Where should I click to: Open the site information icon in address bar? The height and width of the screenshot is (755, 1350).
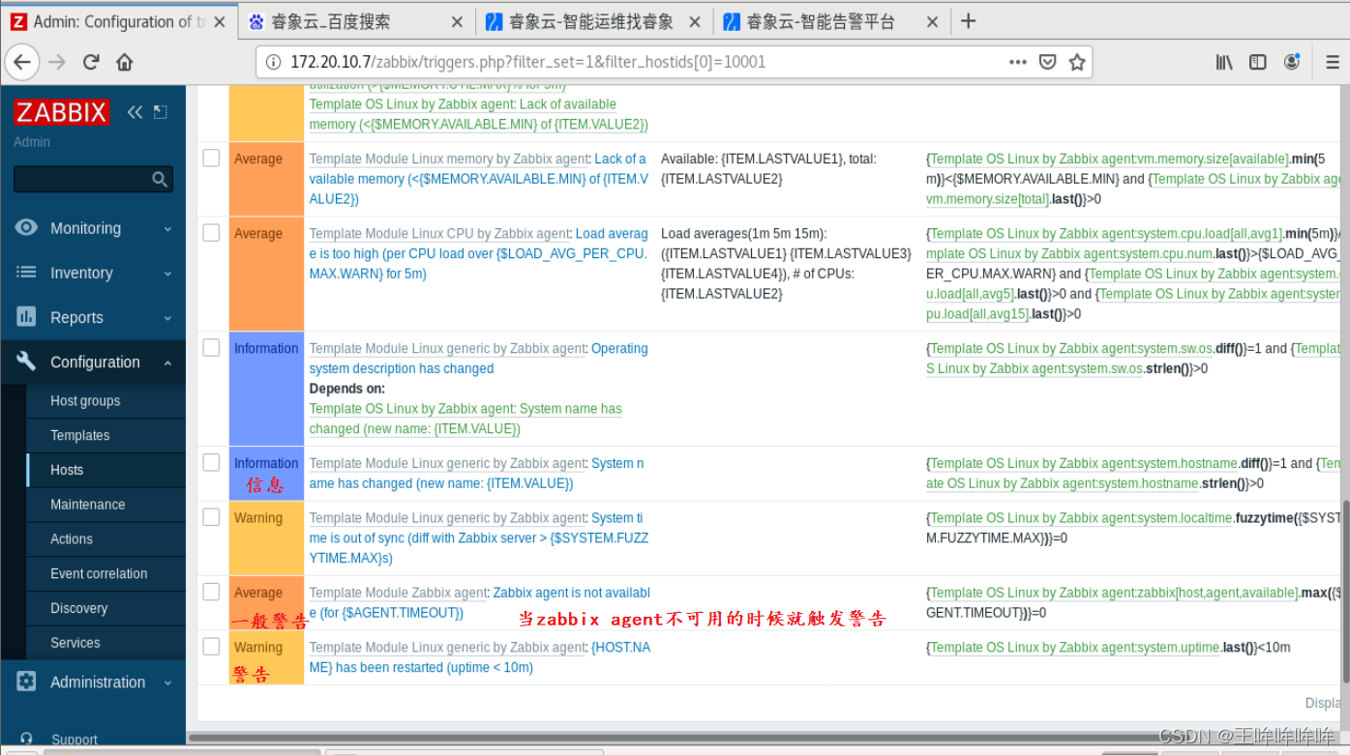[273, 62]
